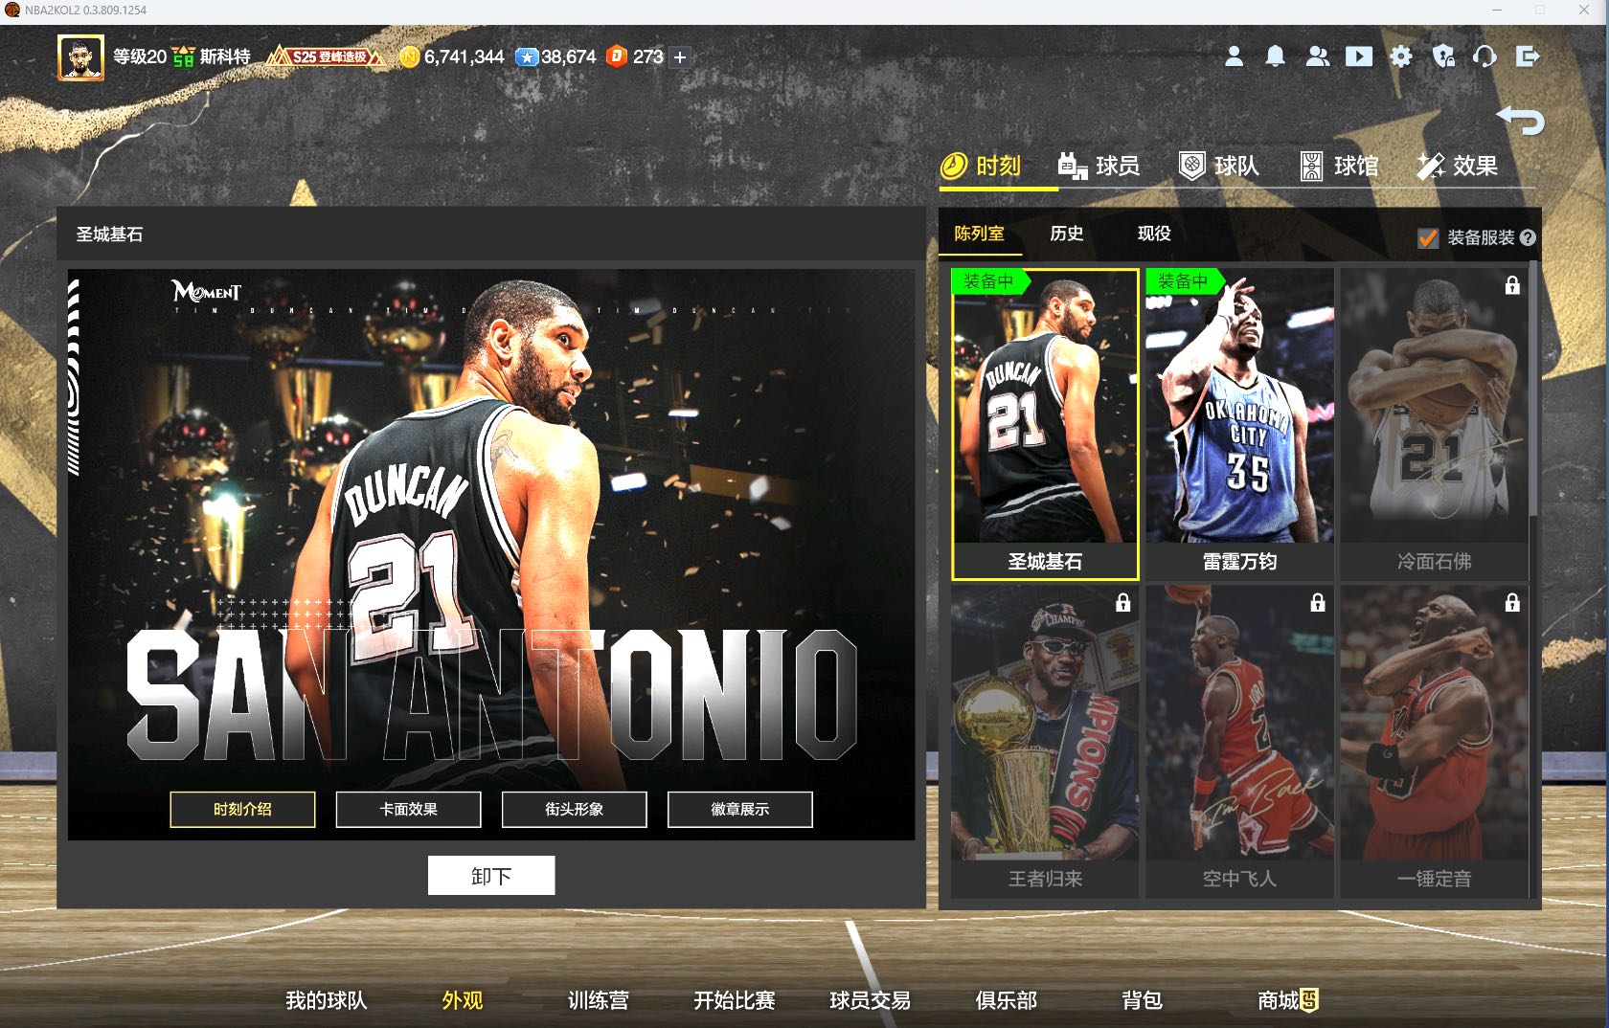Open the user profile icon
Image resolution: width=1609 pixels, height=1028 pixels.
tap(1234, 56)
